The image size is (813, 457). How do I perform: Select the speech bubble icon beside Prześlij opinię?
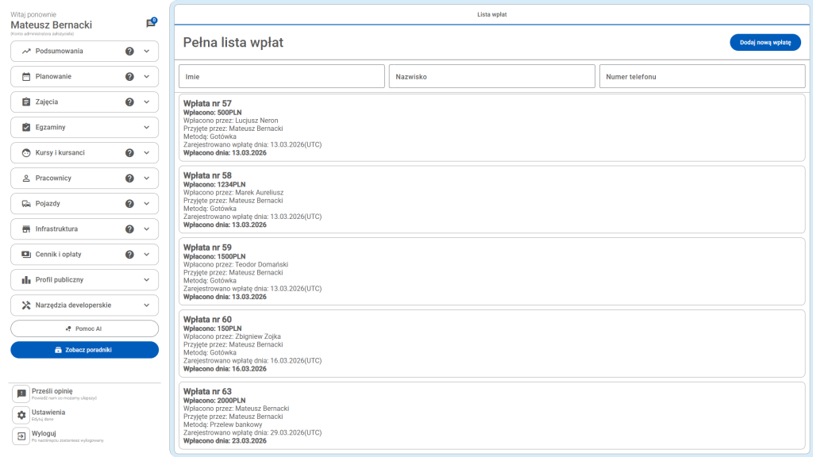[20, 391]
